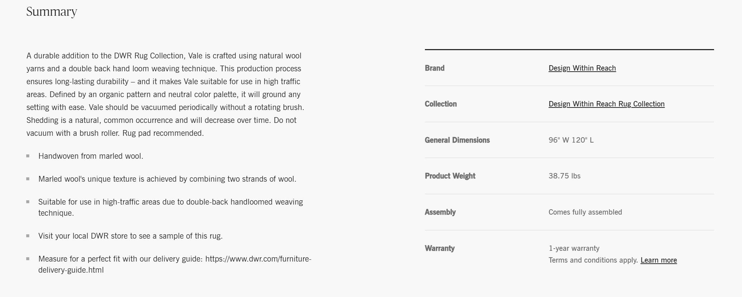The image size is (742, 297).
Task: Click the Warranty row label
Action: tap(439, 248)
